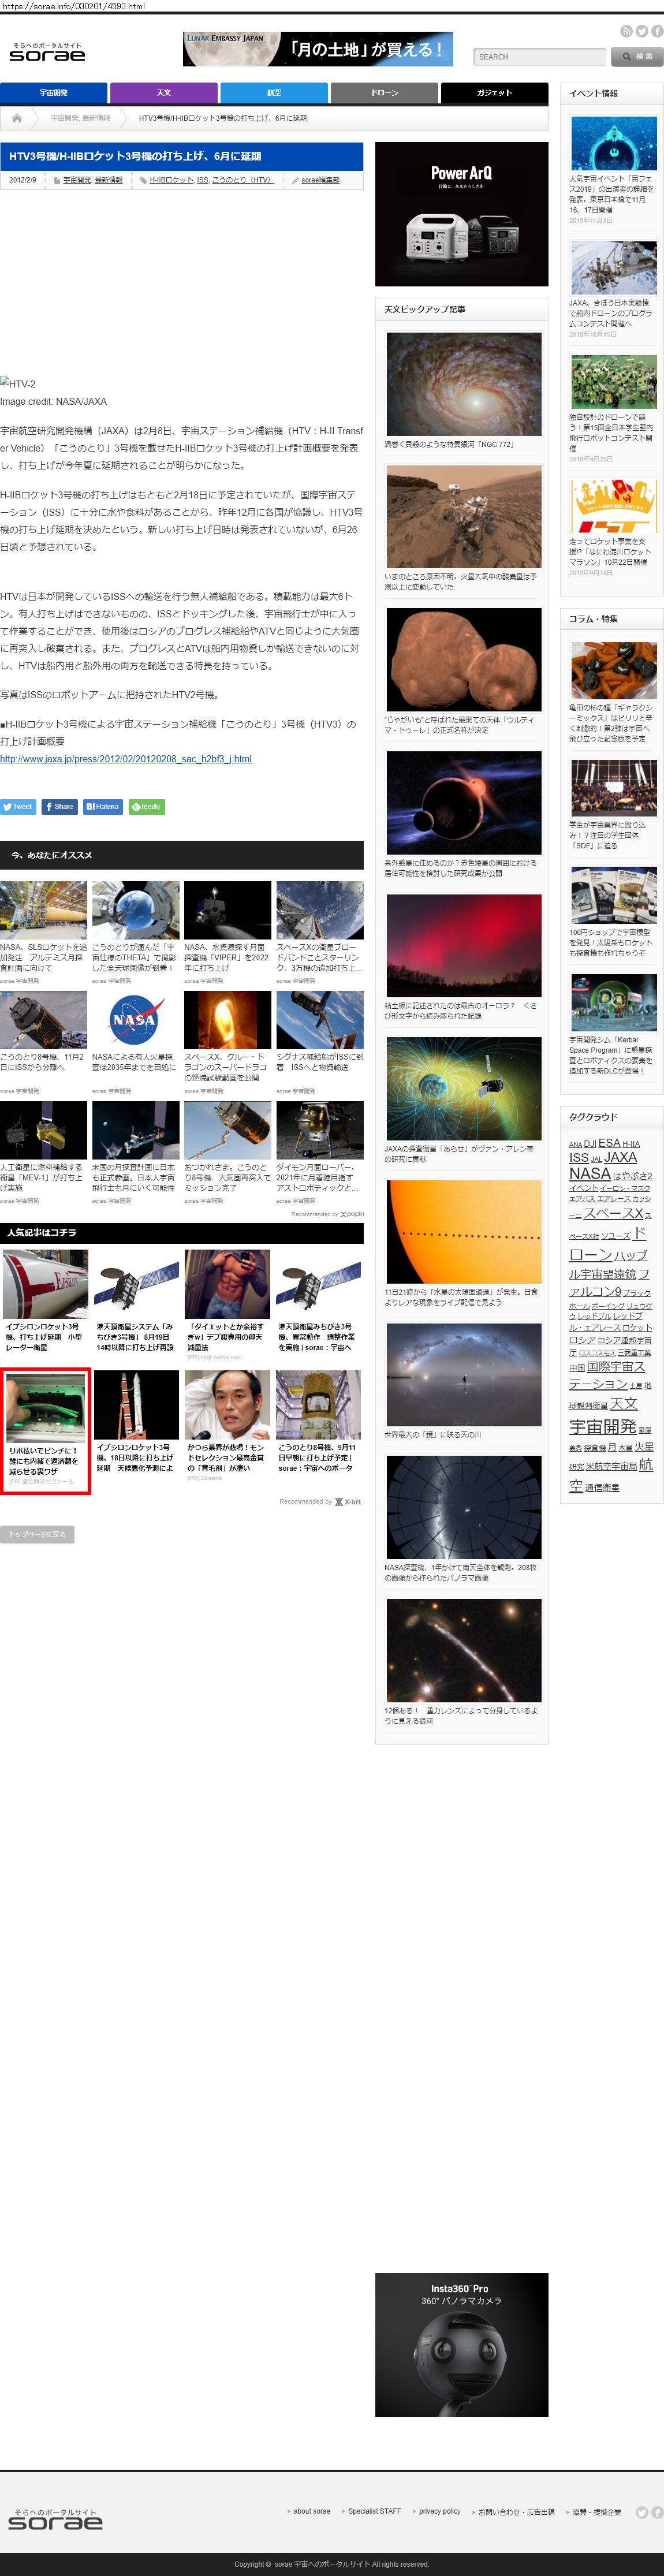Open the Facebook icon in header
The height and width of the screenshot is (2576, 664).
(x=657, y=31)
